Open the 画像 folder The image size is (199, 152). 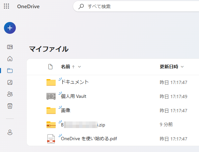point(66,111)
